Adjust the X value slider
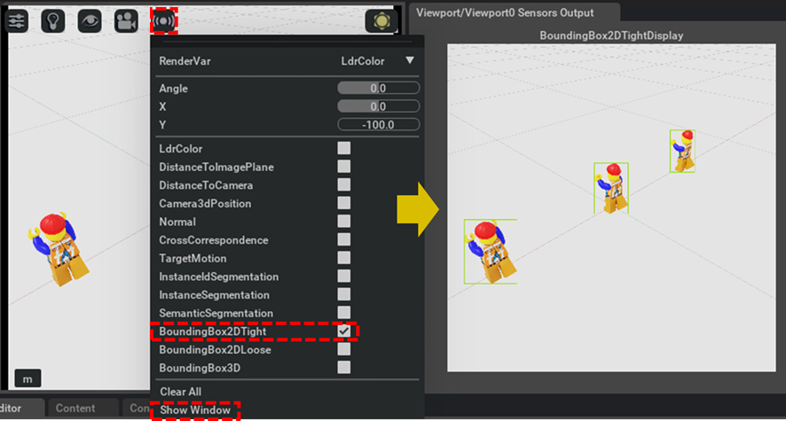 (379, 106)
